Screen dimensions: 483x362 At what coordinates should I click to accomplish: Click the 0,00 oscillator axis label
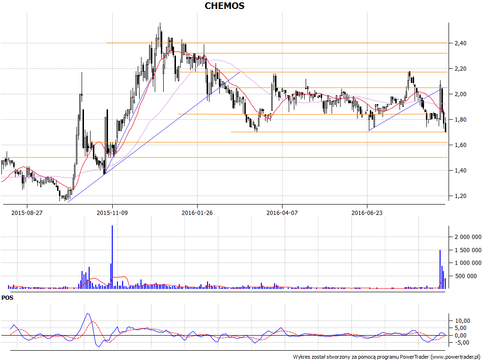click(461, 335)
